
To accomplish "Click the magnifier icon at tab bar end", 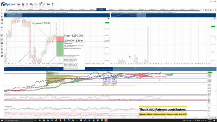I will 216,10.
